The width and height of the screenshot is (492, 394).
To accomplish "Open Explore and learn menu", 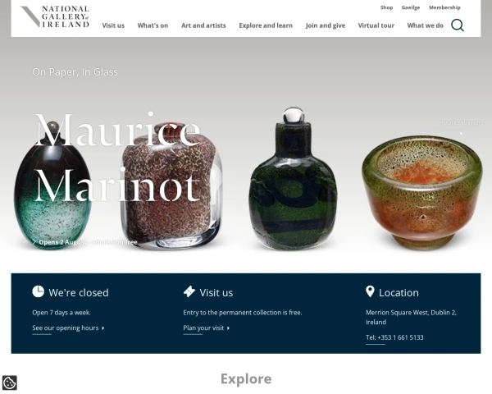I will tap(266, 25).
